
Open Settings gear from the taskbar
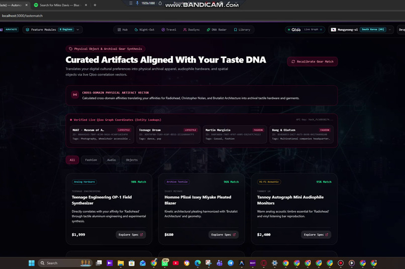point(274,263)
